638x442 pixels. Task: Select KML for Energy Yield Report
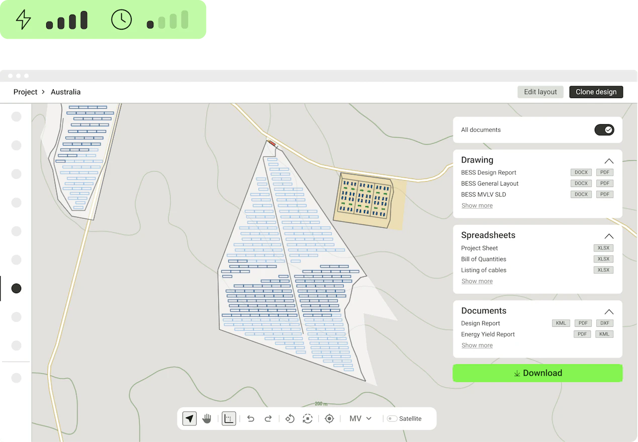coord(604,334)
